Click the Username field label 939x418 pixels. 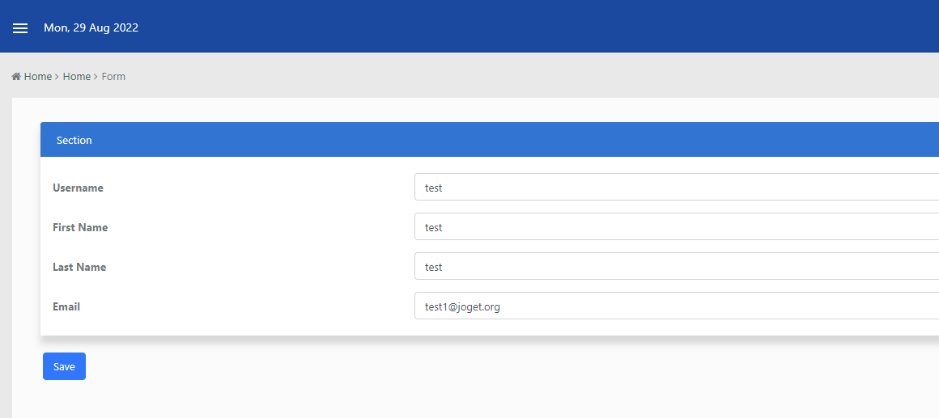pos(78,188)
